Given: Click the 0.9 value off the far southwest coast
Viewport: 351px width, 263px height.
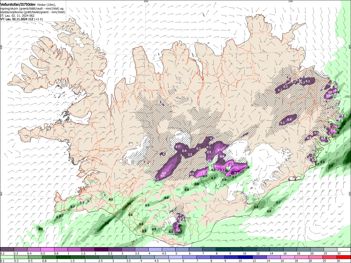Looking at the screenshot, I should 41,229.
